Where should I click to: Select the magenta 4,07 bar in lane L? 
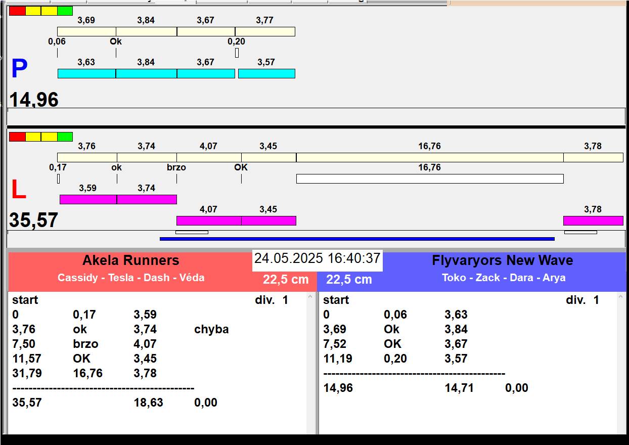[x=208, y=220]
